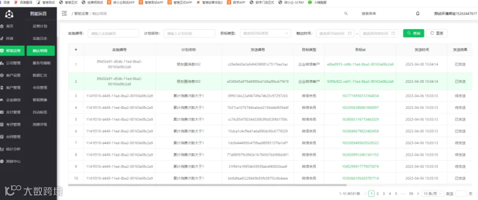Click the 消息中心 icon in sidebar
This screenshot has height=200, width=478.
(x=2, y=161)
